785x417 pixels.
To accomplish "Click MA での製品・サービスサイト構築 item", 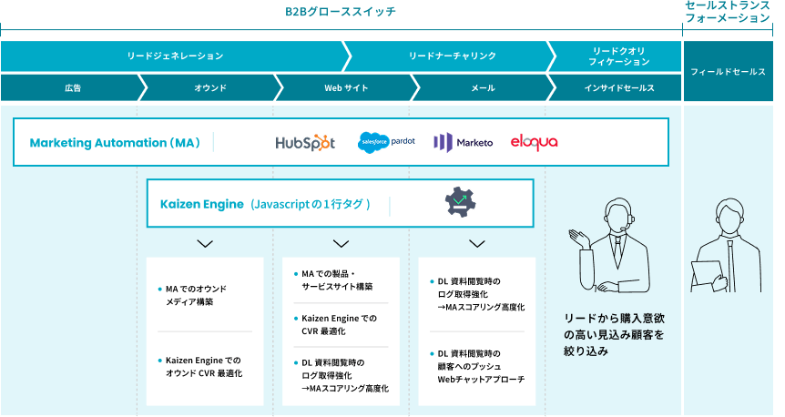I will [337, 280].
